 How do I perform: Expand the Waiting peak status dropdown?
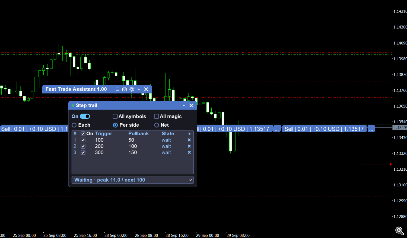(x=133, y=180)
